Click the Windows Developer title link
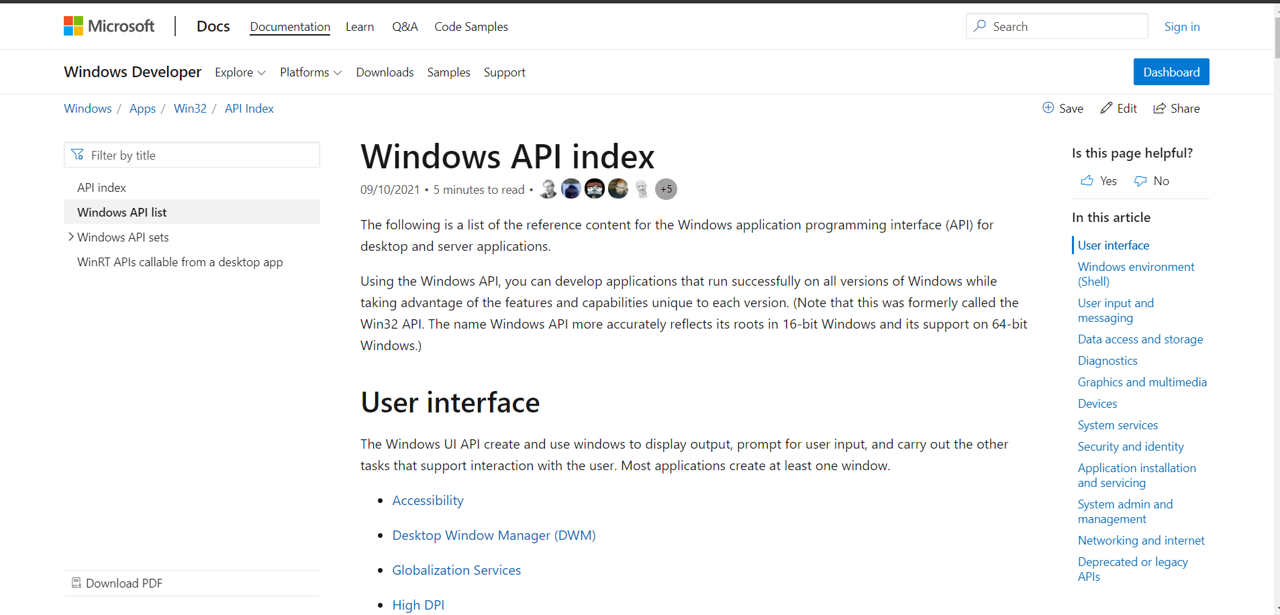 point(133,72)
